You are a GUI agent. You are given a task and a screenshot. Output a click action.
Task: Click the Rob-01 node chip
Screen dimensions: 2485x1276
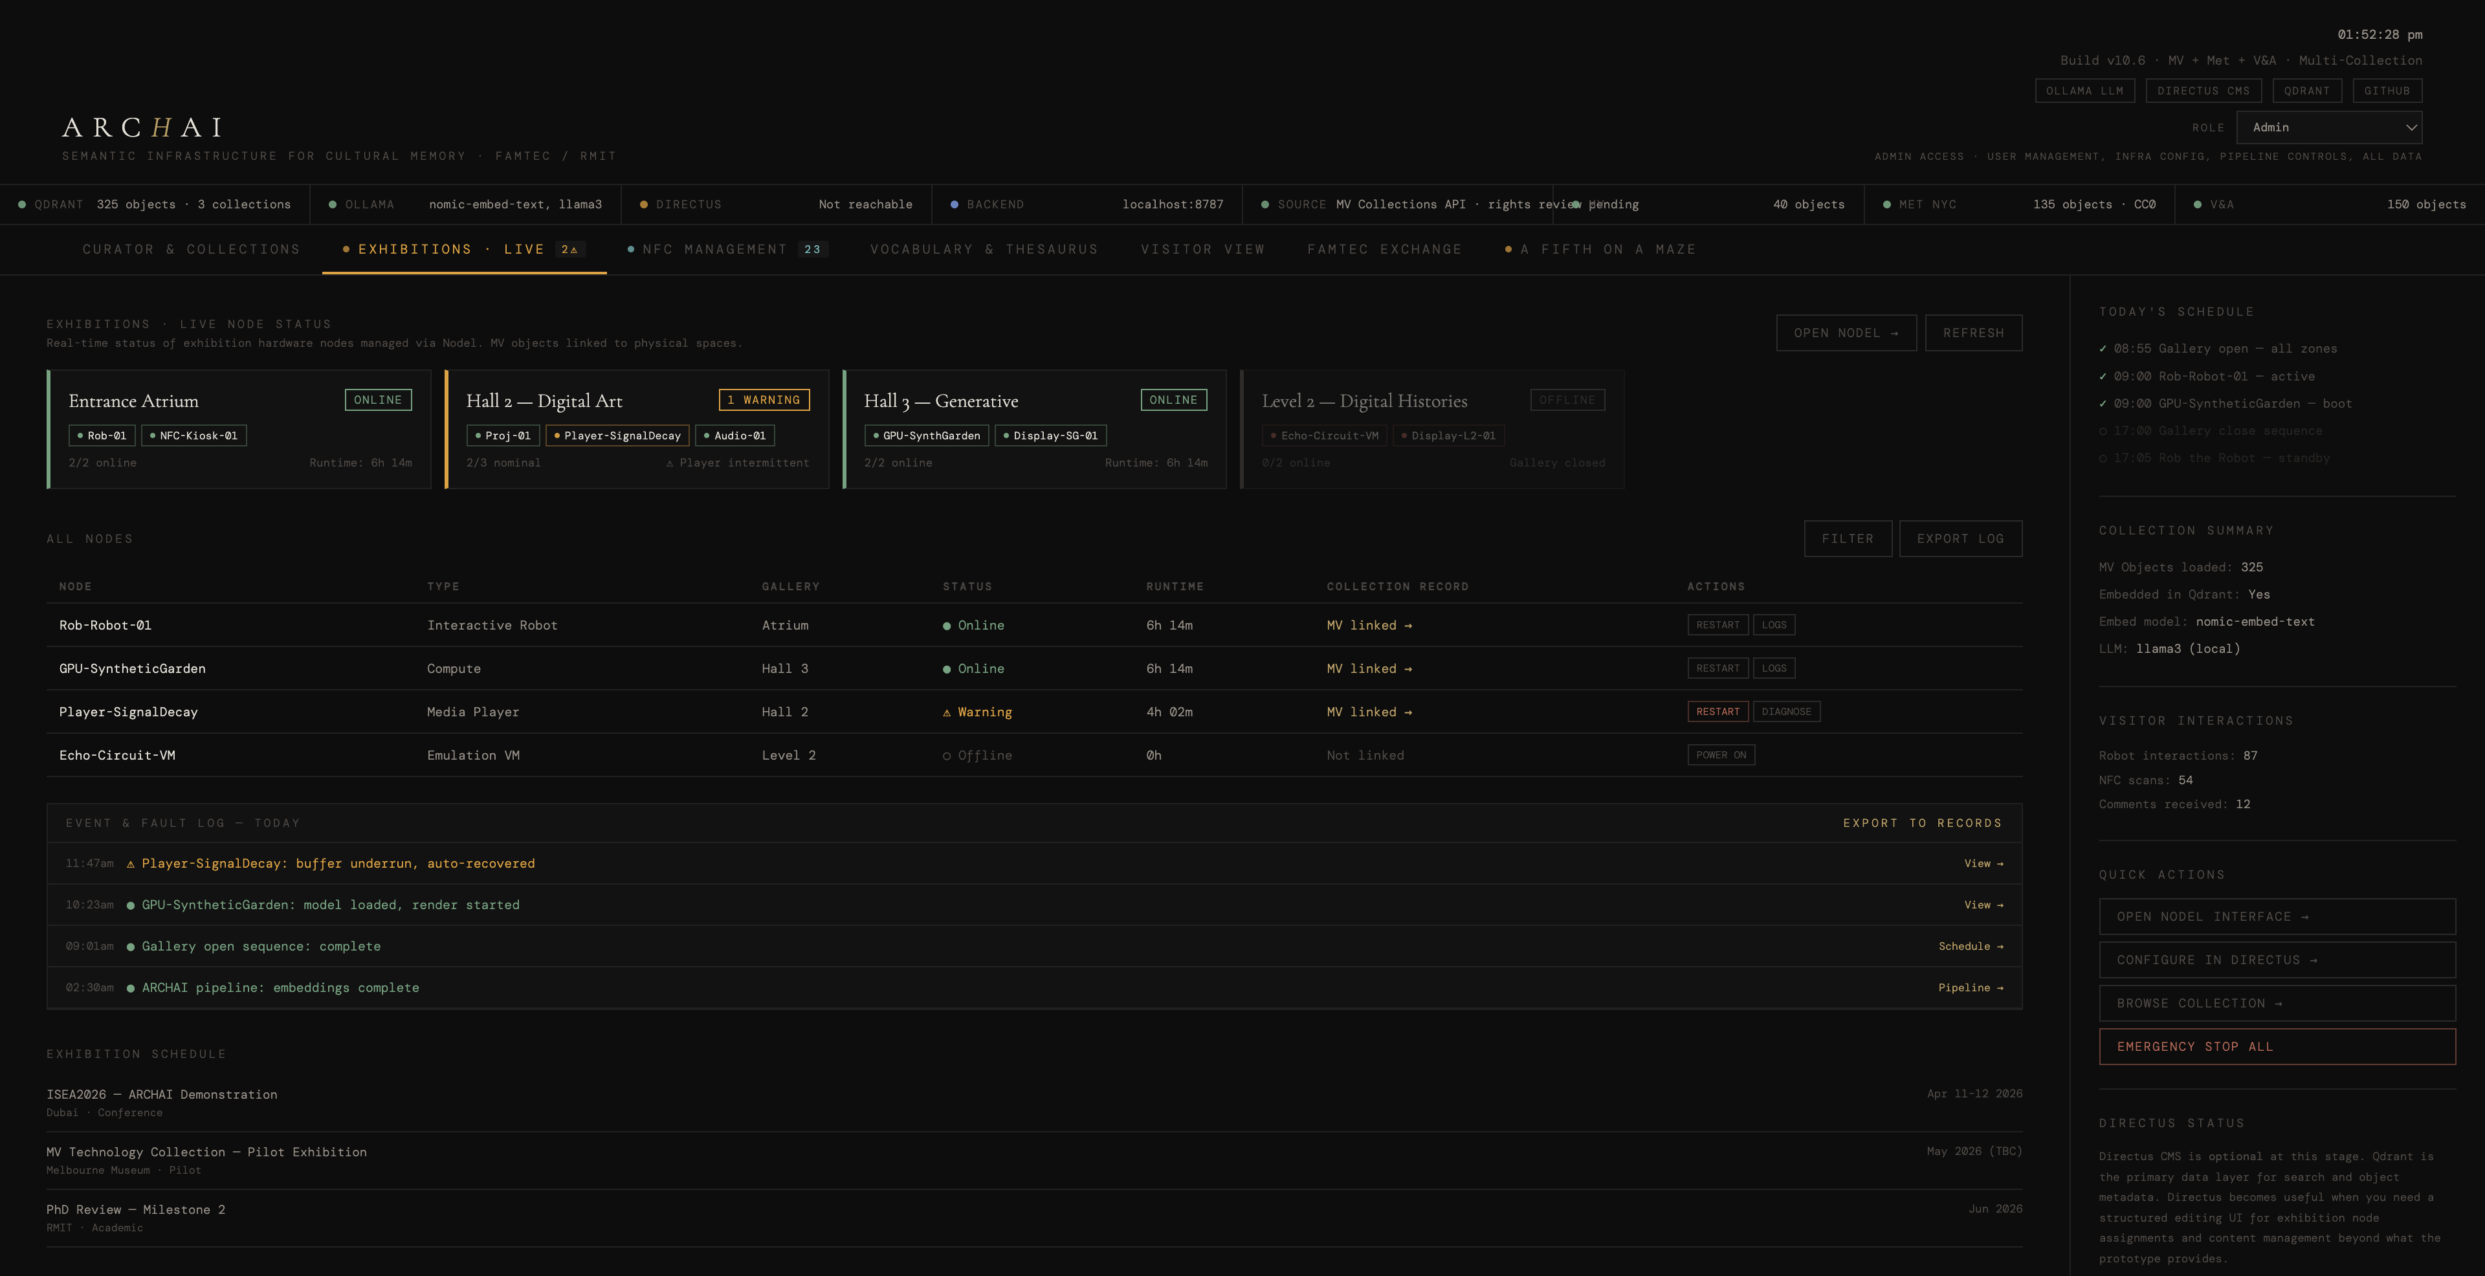(x=102, y=436)
